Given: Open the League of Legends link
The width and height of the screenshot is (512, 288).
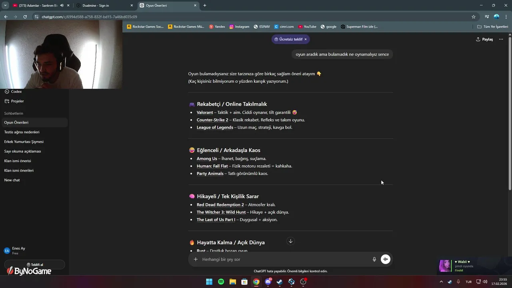Looking at the screenshot, I should pos(215,128).
